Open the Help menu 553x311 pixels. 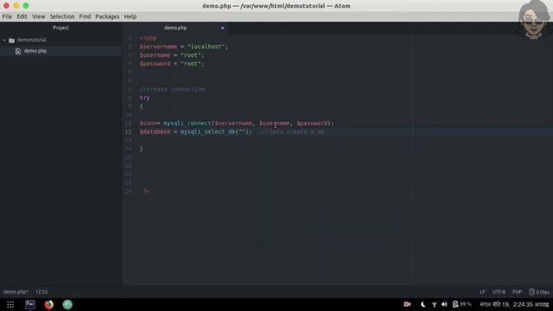[x=130, y=16]
